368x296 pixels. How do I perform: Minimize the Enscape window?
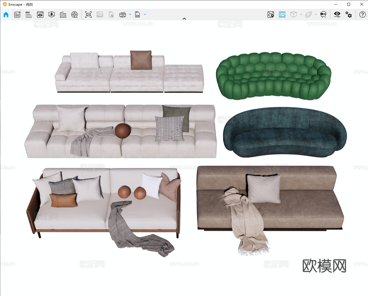pos(336,4)
